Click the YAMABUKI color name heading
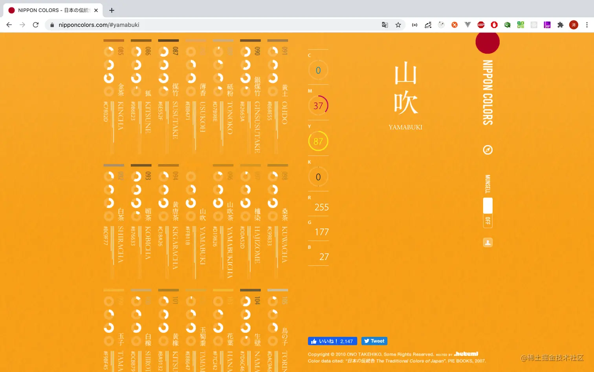The height and width of the screenshot is (372, 594). [405, 127]
